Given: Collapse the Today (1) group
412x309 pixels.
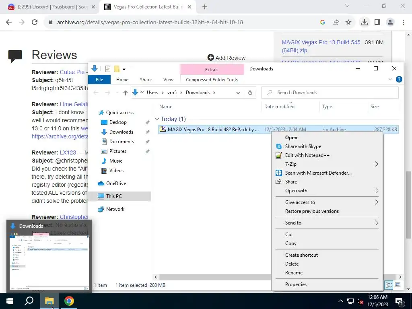Looking at the screenshot, I should tap(157, 119).
